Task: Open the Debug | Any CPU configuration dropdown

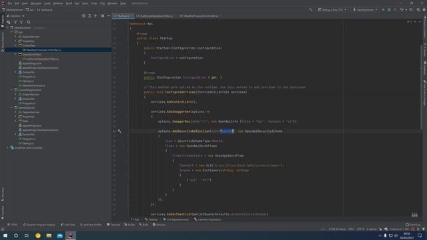Action: (332, 9)
